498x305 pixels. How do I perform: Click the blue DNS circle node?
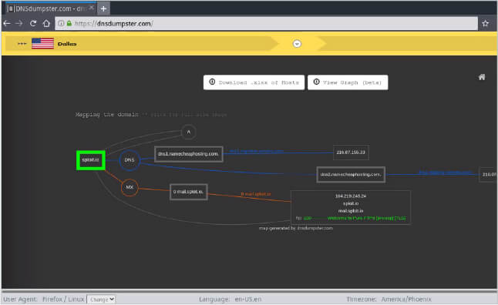[130, 160]
